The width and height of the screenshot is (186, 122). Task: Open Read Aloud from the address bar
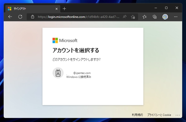click(124, 17)
